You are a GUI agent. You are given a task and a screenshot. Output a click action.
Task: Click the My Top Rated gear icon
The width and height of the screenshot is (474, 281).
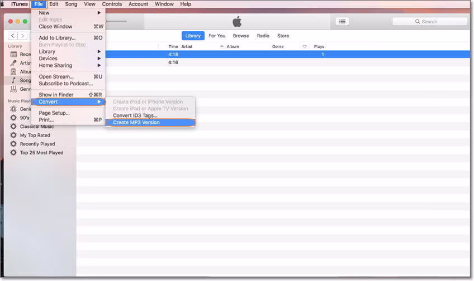pyautogui.click(x=13, y=135)
